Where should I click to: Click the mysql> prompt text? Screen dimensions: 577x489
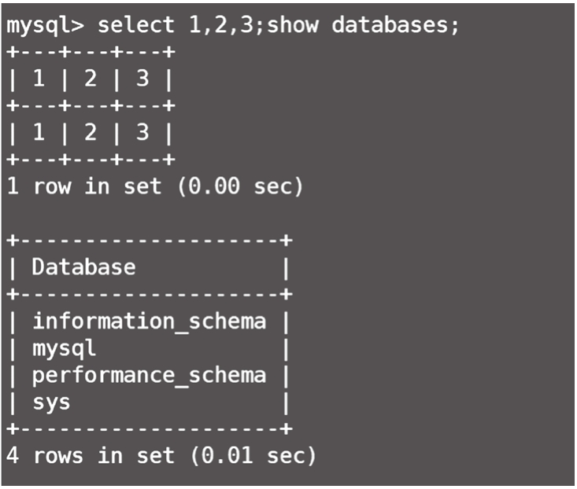click(x=44, y=24)
